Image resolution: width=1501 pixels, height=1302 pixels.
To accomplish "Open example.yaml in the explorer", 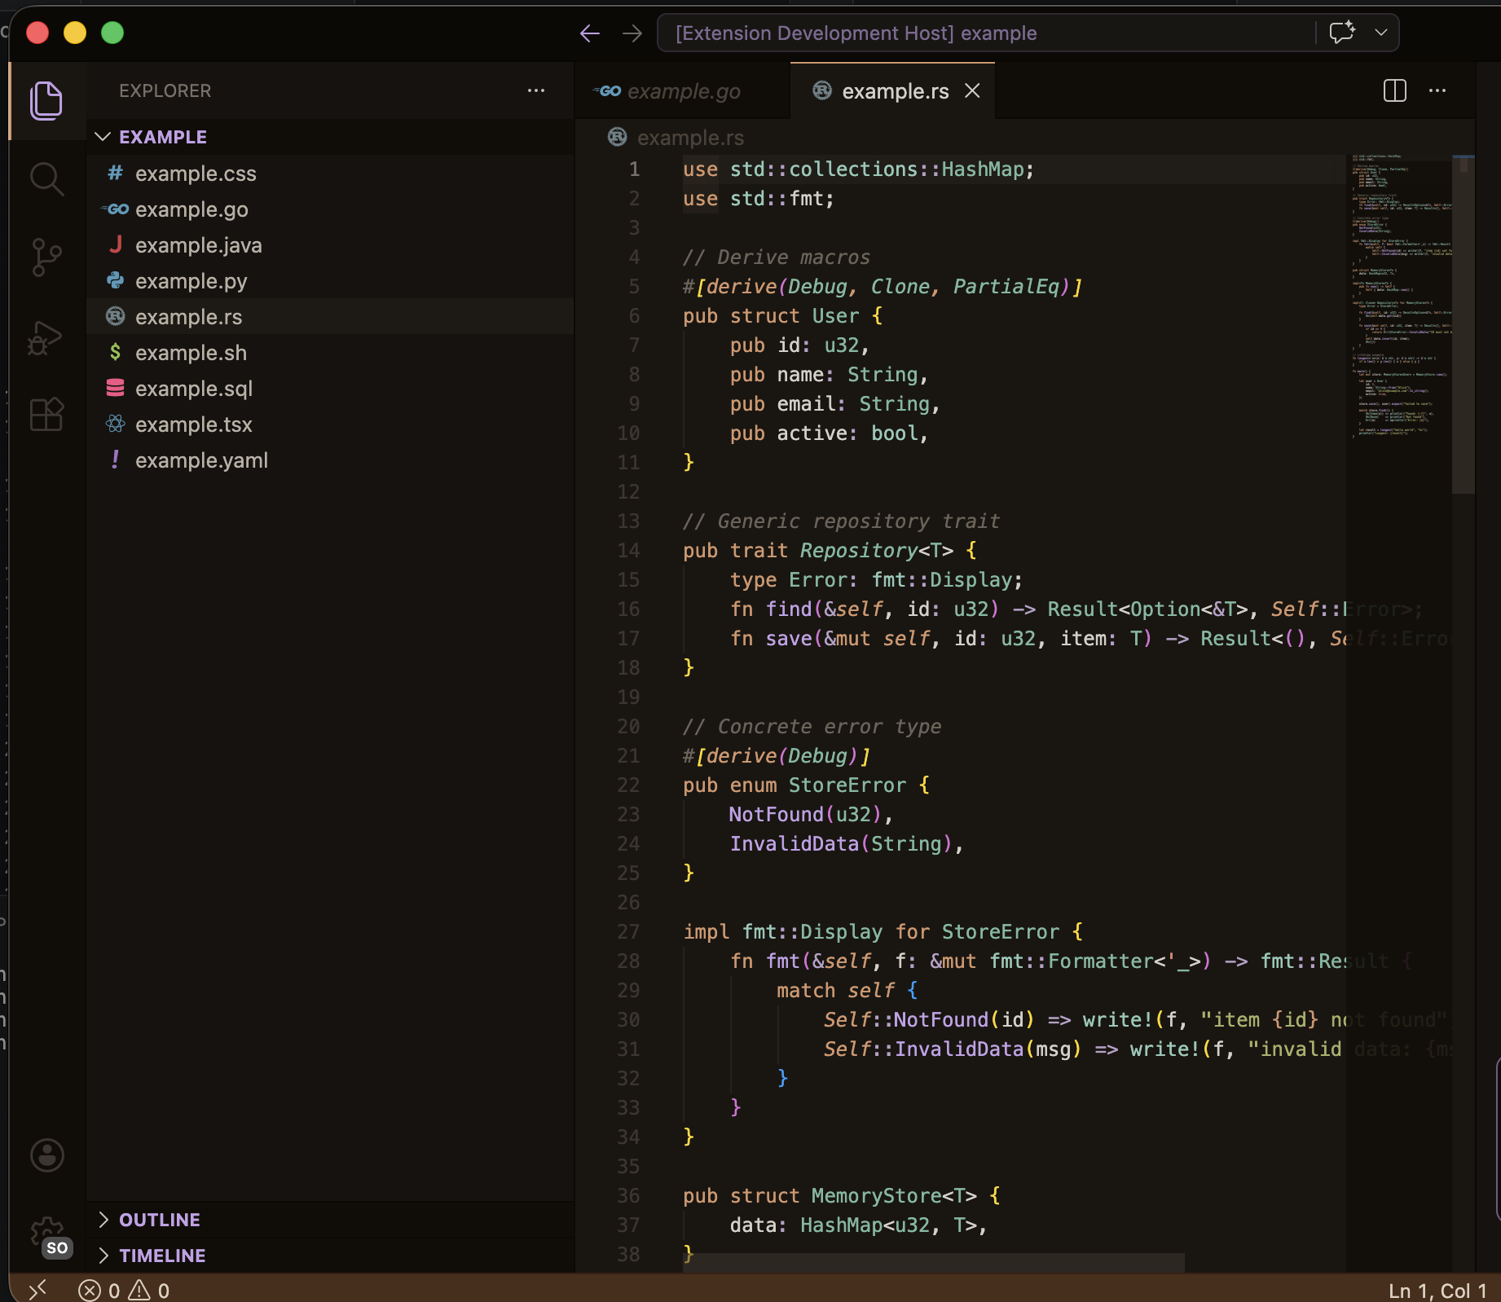I will point(330,460).
